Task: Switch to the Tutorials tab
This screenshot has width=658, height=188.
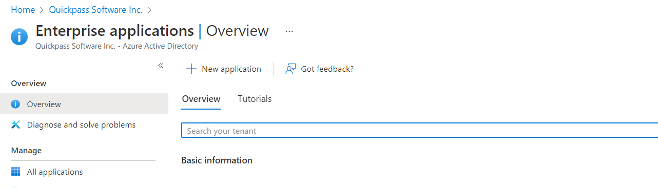Action: (255, 99)
